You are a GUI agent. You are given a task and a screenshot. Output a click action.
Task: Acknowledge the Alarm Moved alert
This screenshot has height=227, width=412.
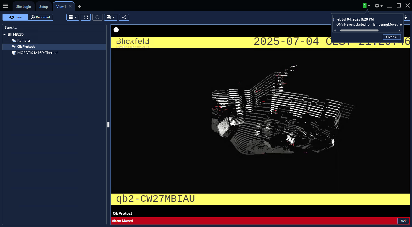click(403, 221)
